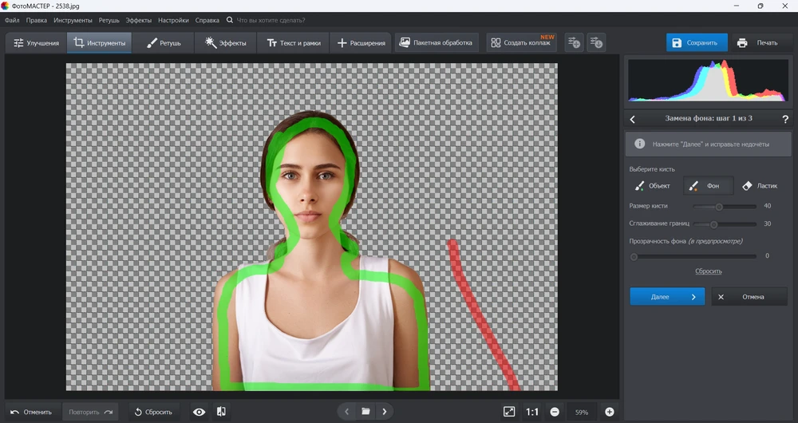798x423 pixels.
Task: Switch to the Ретушь tab
Action: click(x=164, y=42)
